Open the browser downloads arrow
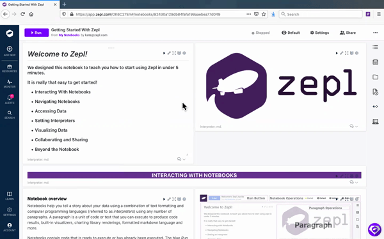 click(x=273, y=15)
